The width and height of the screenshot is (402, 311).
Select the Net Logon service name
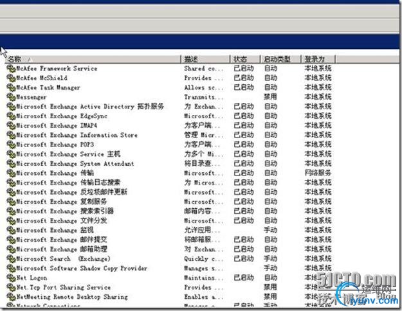pos(32,278)
